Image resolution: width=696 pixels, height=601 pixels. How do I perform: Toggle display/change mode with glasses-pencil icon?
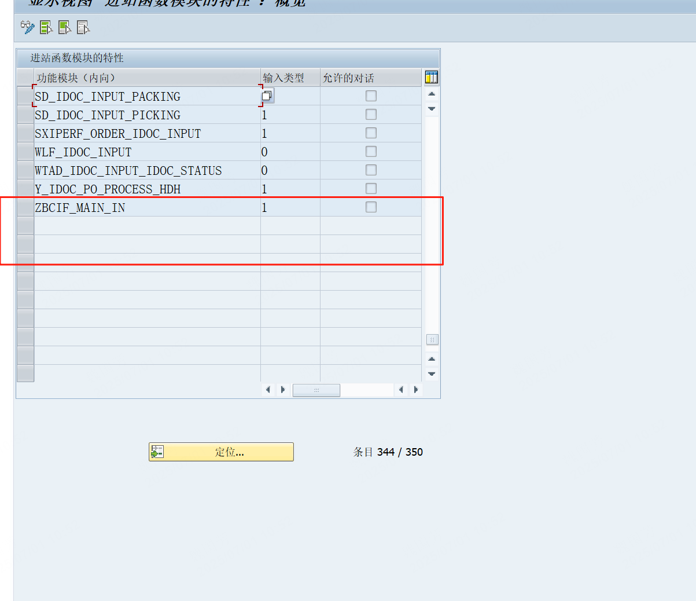click(x=27, y=27)
